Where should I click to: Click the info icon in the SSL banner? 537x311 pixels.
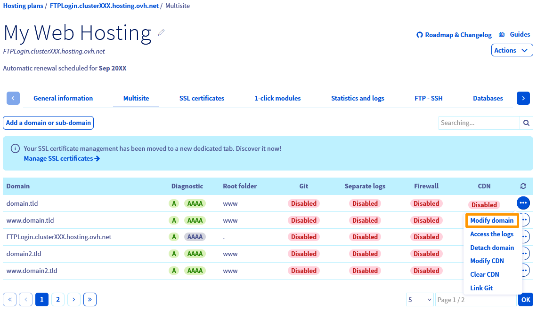click(x=15, y=148)
